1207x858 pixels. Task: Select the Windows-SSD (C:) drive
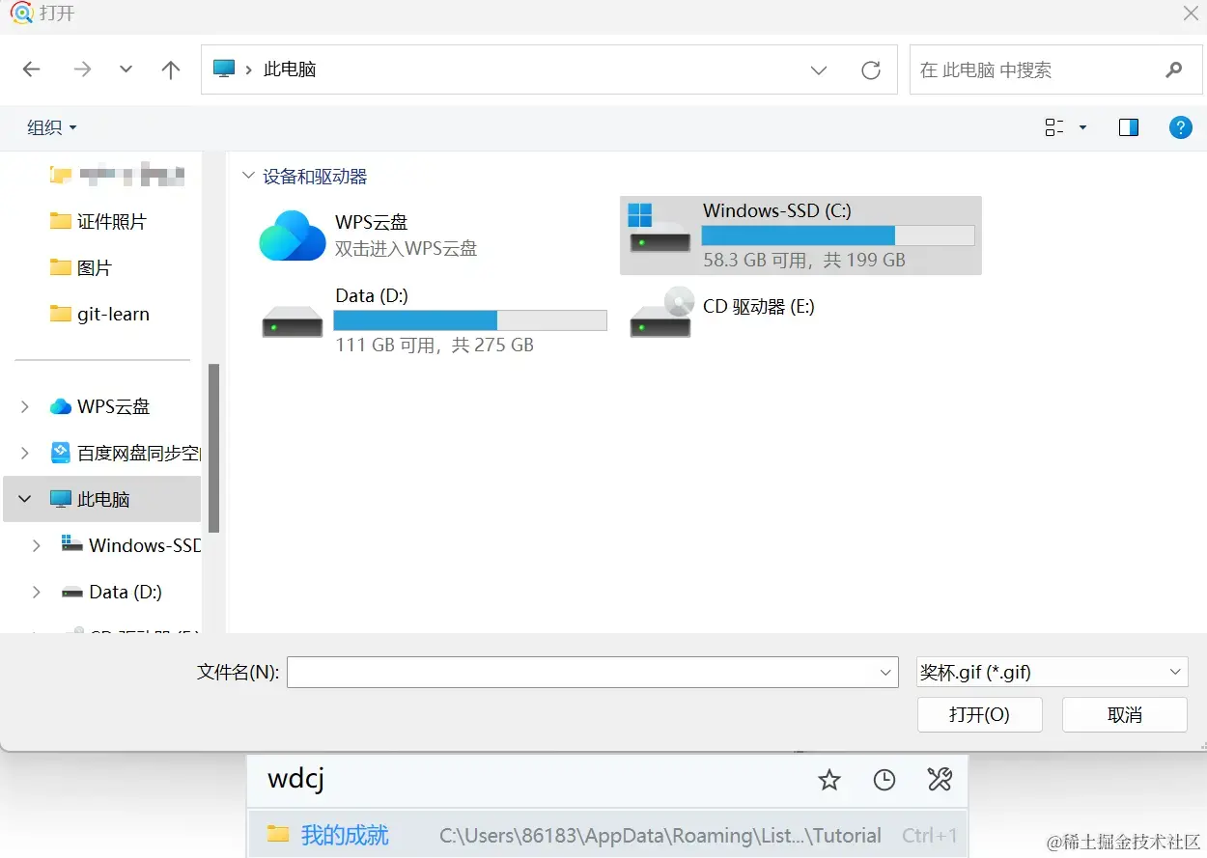800,235
